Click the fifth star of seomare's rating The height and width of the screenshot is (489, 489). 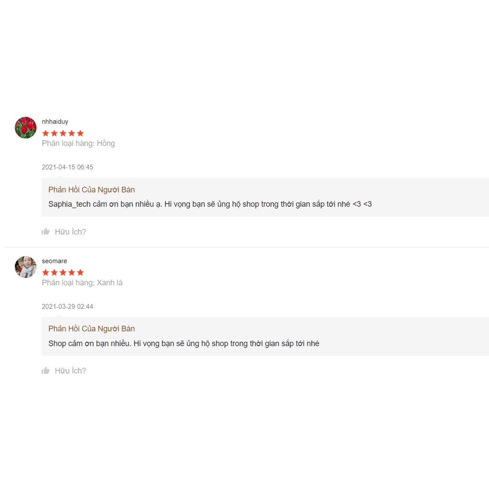pos(80,272)
